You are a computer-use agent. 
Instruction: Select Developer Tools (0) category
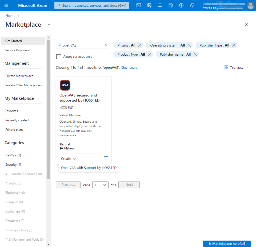tap(19, 230)
